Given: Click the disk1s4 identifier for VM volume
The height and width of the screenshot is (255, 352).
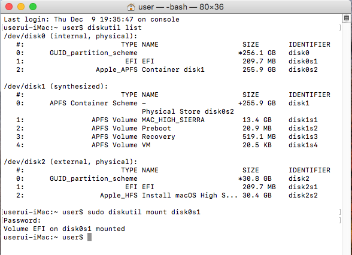Looking at the screenshot, I should (303, 145).
